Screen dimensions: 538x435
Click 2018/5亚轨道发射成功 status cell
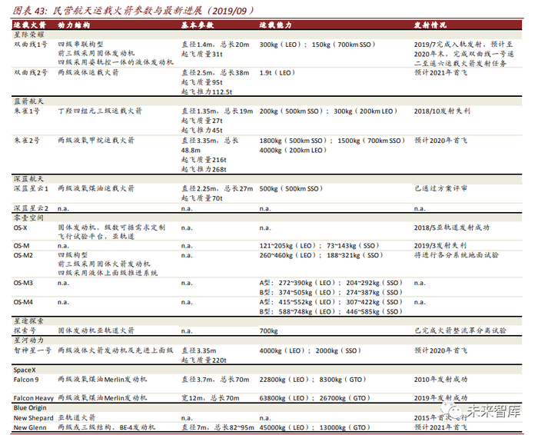click(x=452, y=227)
